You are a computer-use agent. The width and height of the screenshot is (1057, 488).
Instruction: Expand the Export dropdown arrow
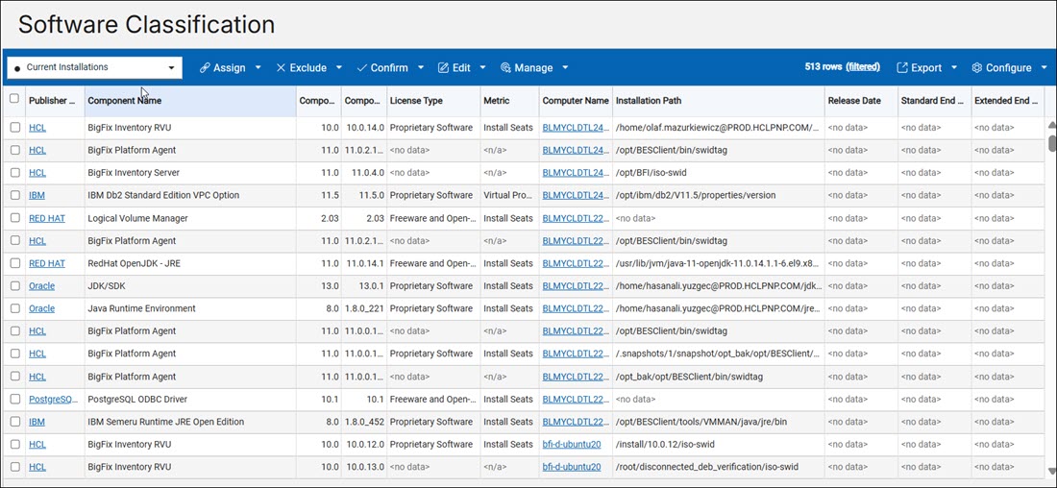tap(954, 68)
